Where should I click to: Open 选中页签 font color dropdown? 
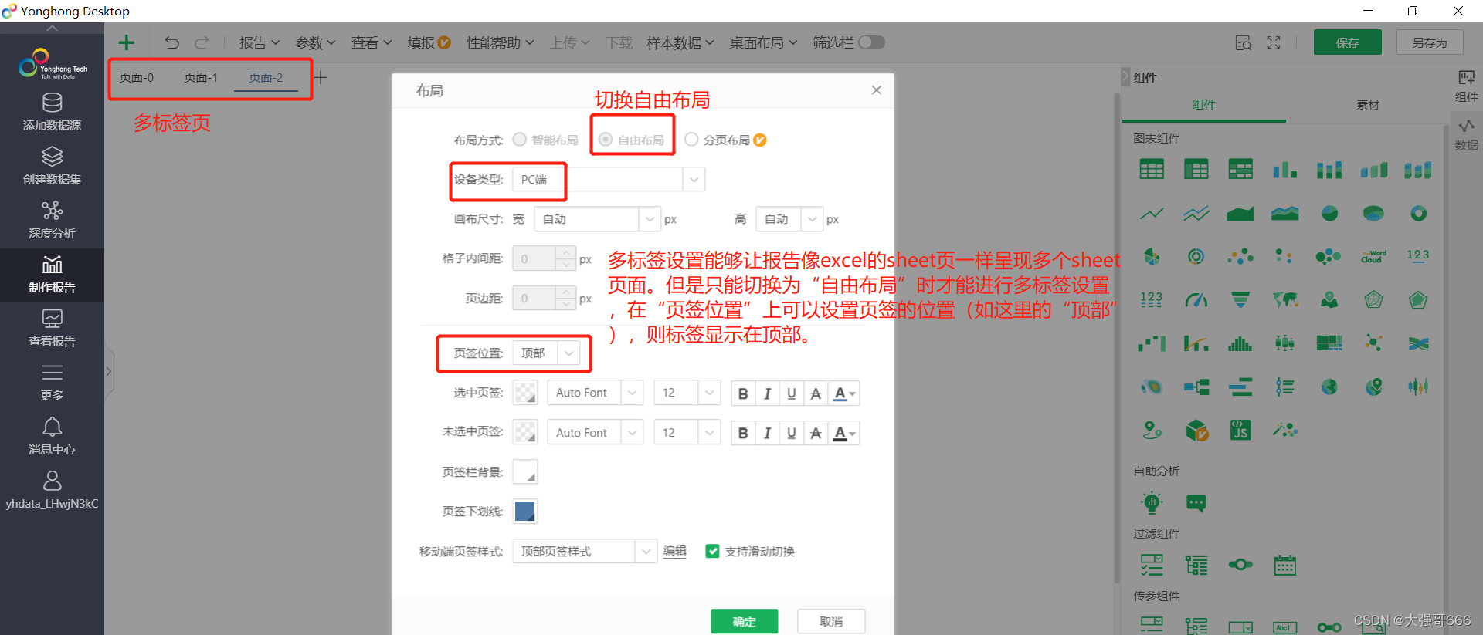844,393
